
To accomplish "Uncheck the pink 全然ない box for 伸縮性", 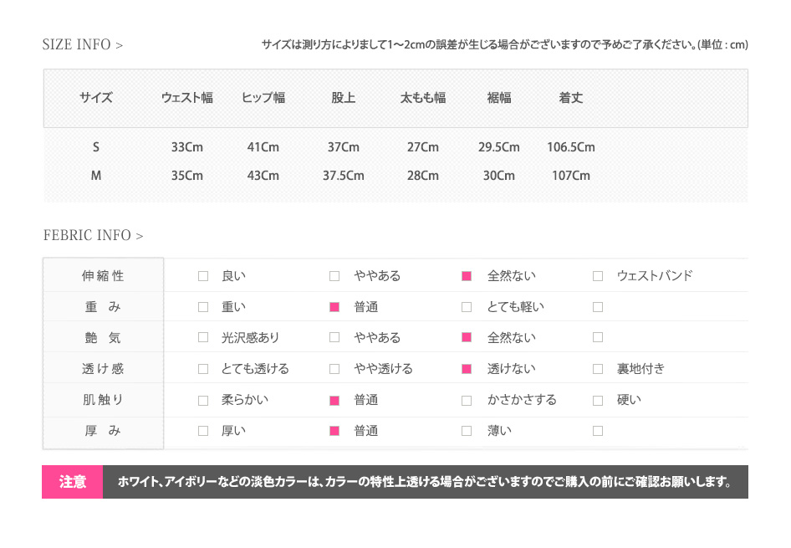I will (466, 276).
